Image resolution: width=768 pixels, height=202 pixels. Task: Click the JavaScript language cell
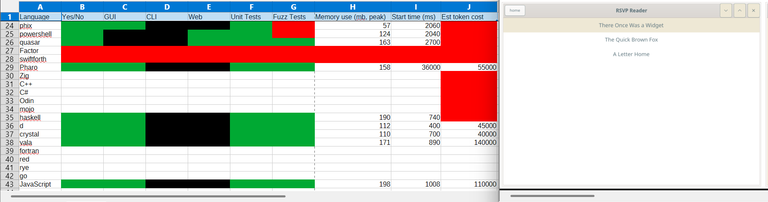pos(40,184)
